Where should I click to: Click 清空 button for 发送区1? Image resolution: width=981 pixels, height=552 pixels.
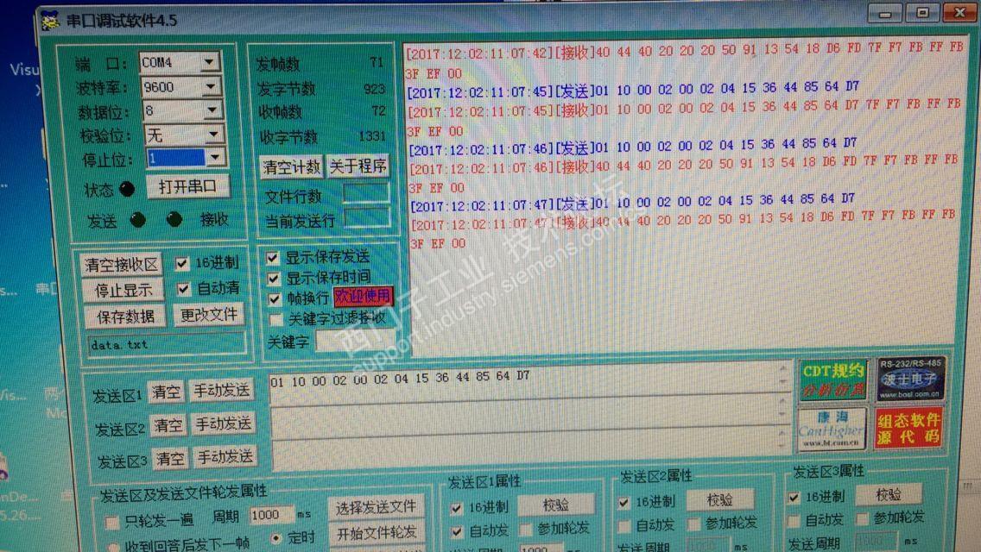pyautogui.click(x=166, y=392)
